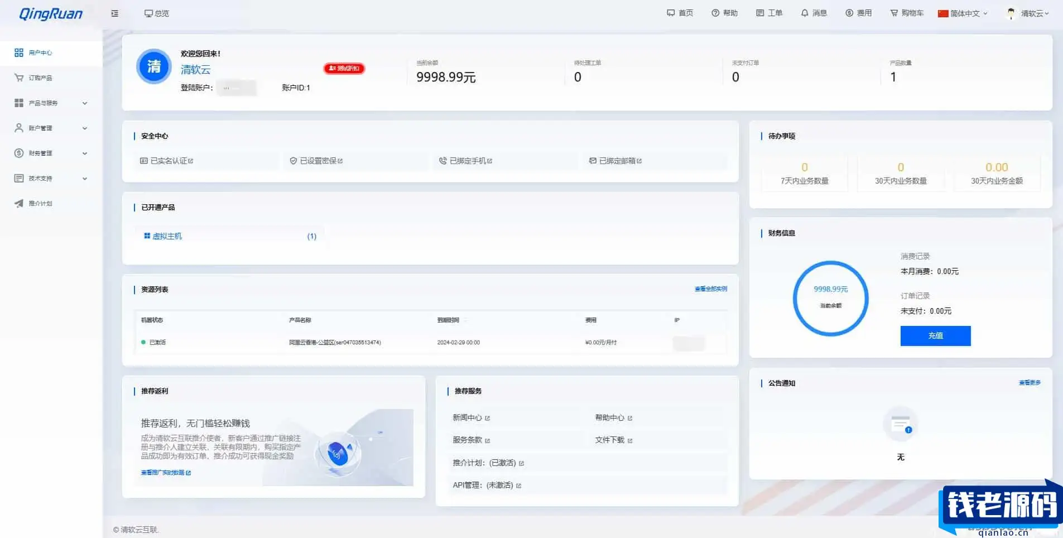This screenshot has width=1063, height=538.
Task: Open API管理: (未激活) link
Action: 487,485
